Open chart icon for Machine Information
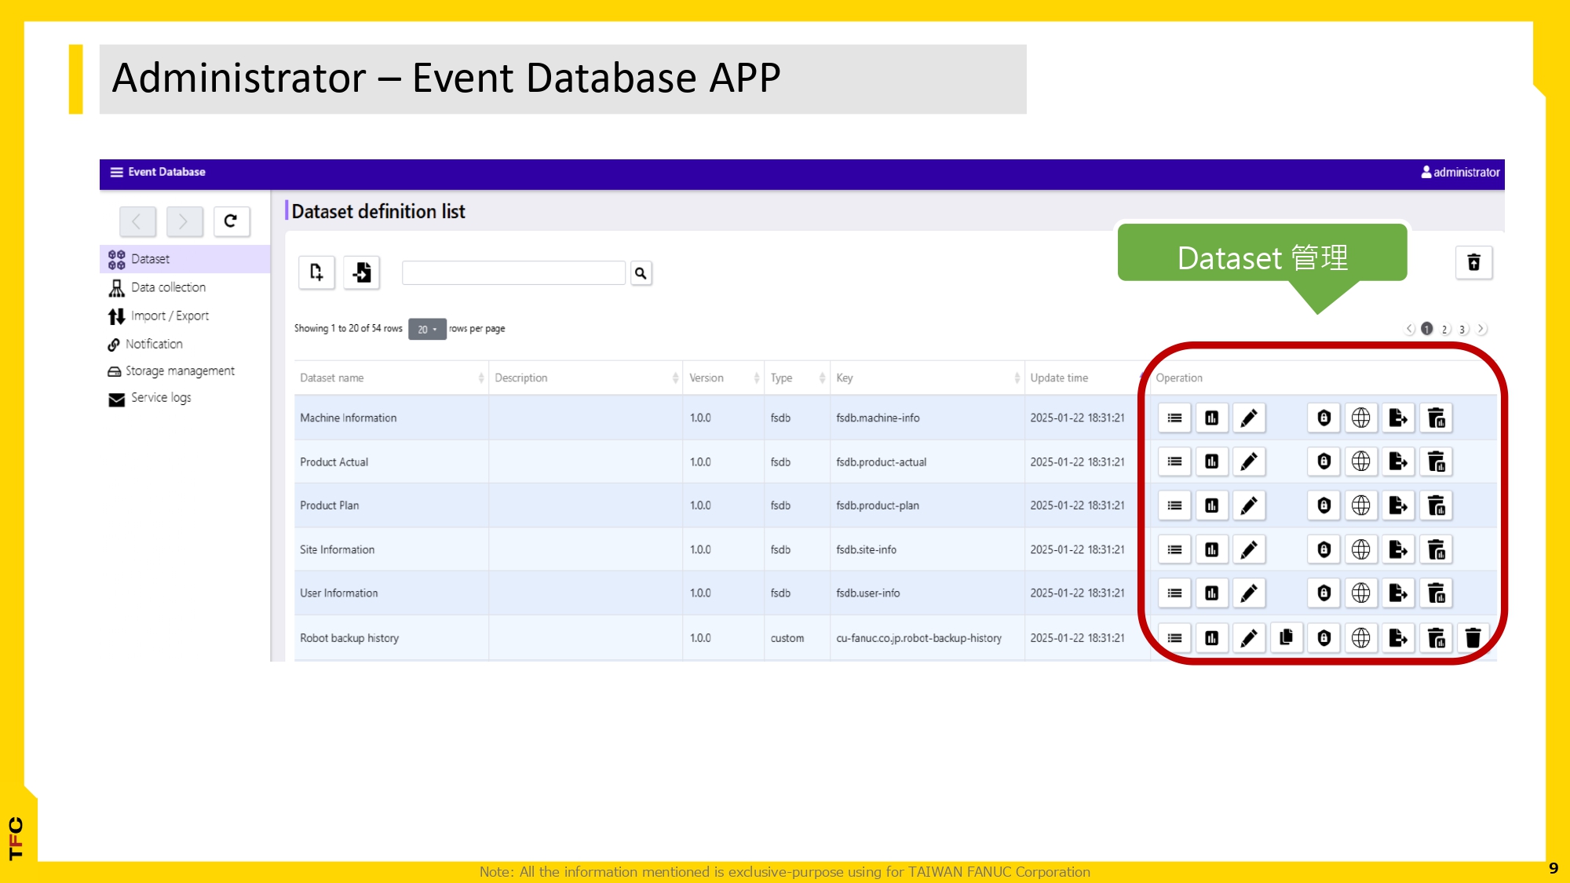This screenshot has width=1570, height=883. (x=1212, y=418)
